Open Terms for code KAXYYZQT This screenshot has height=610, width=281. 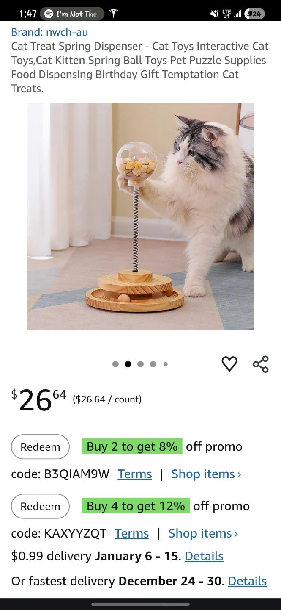(132, 533)
